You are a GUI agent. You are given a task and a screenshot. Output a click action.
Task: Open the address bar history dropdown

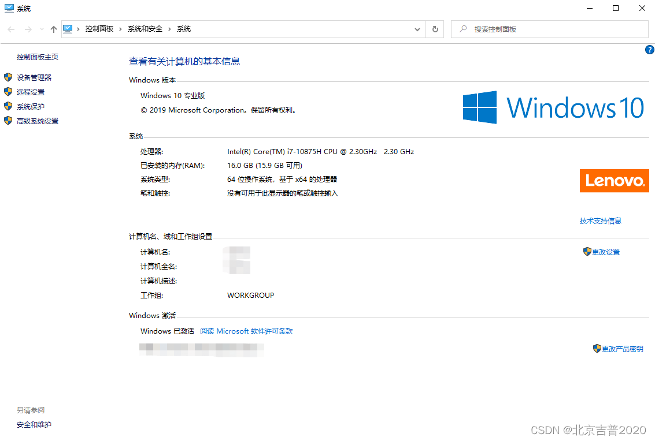(x=417, y=29)
